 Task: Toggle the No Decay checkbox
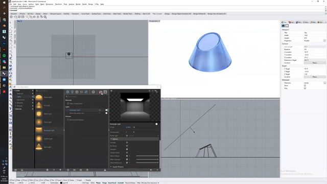point(127,146)
